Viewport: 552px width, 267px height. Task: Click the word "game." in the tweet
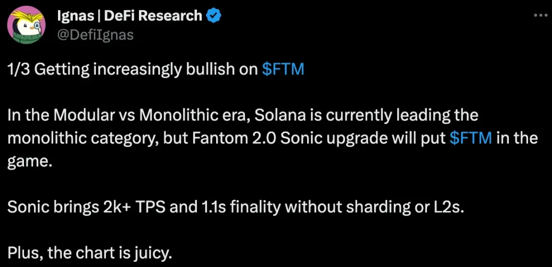click(30, 161)
